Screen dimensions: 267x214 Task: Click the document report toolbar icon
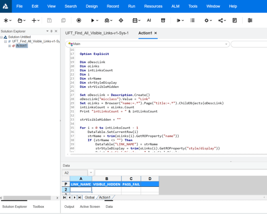point(234,20)
